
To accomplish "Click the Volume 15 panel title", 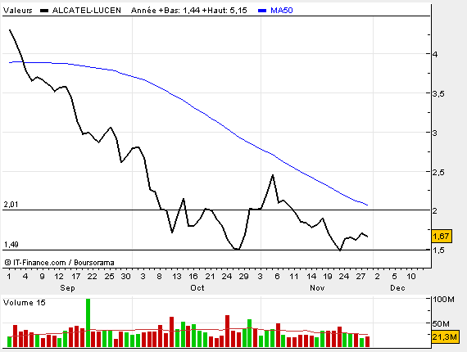I will pyautogui.click(x=25, y=303).
